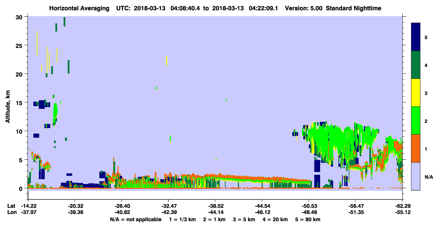Click the '3 = 5 km' key text
This screenshot has height=229, width=447.
click(x=243, y=219)
